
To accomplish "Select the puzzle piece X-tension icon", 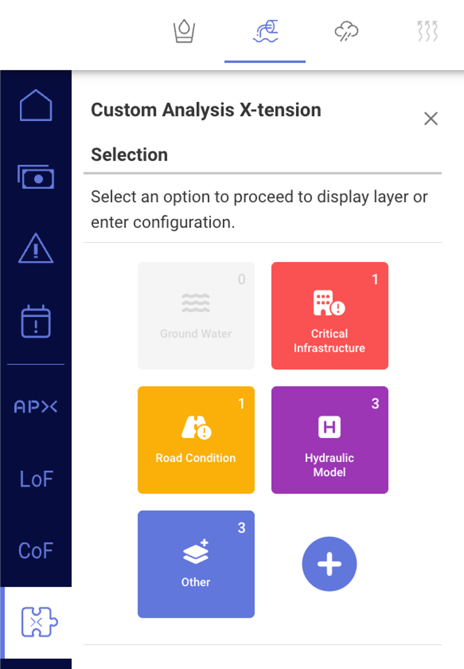I will coord(38,622).
